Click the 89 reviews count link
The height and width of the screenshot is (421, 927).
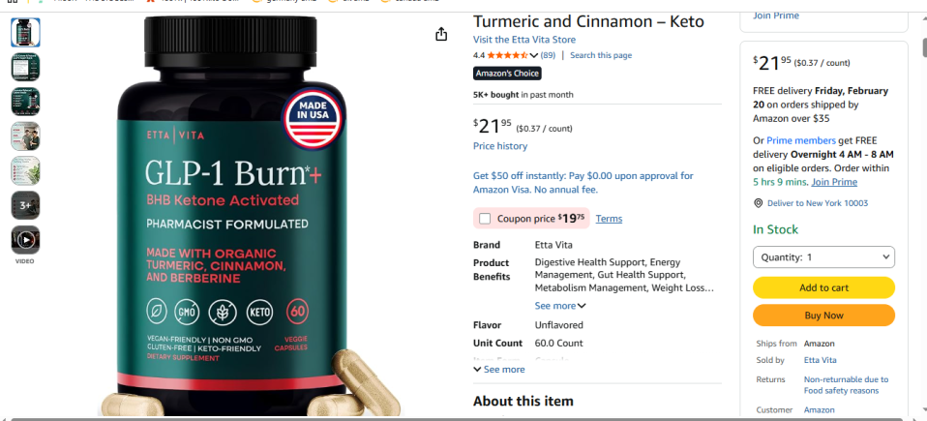tap(548, 55)
